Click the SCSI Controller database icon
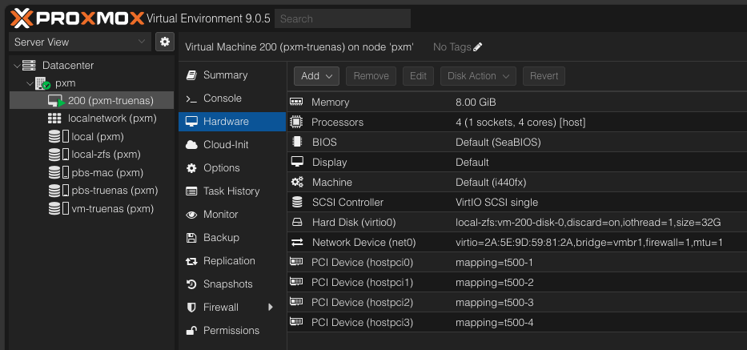 (297, 202)
